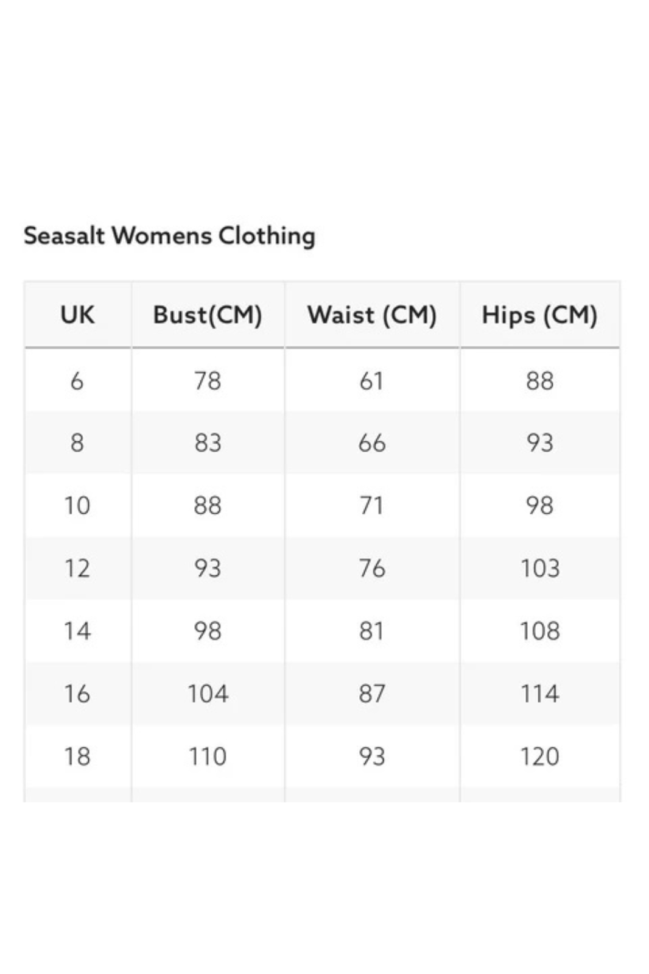Click waist value 81 in size 14 row
The width and height of the screenshot is (649, 974).
click(372, 631)
